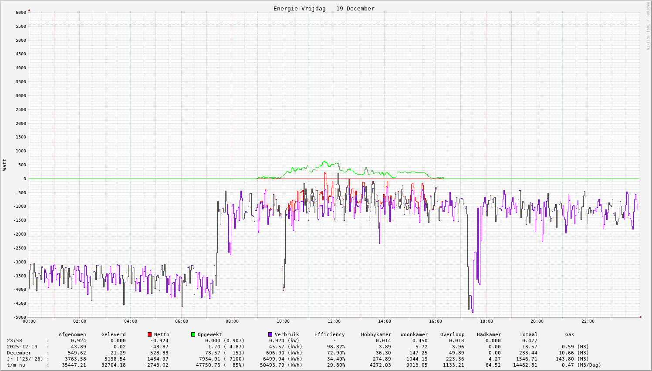Select the t/m nu row label
Image resolution: width=652 pixels, height=371 pixels.
coord(16,365)
